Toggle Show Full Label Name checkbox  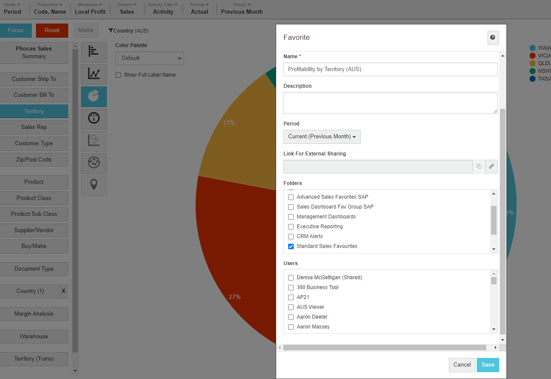[118, 75]
